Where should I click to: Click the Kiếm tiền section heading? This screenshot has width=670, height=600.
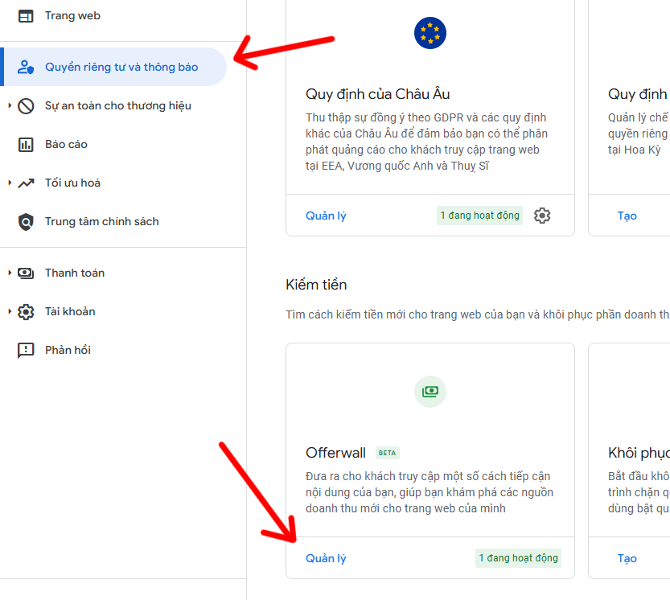(316, 285)
